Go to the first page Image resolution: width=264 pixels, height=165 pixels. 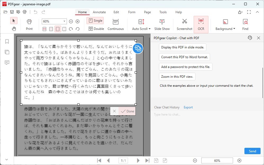click(99, 161)
